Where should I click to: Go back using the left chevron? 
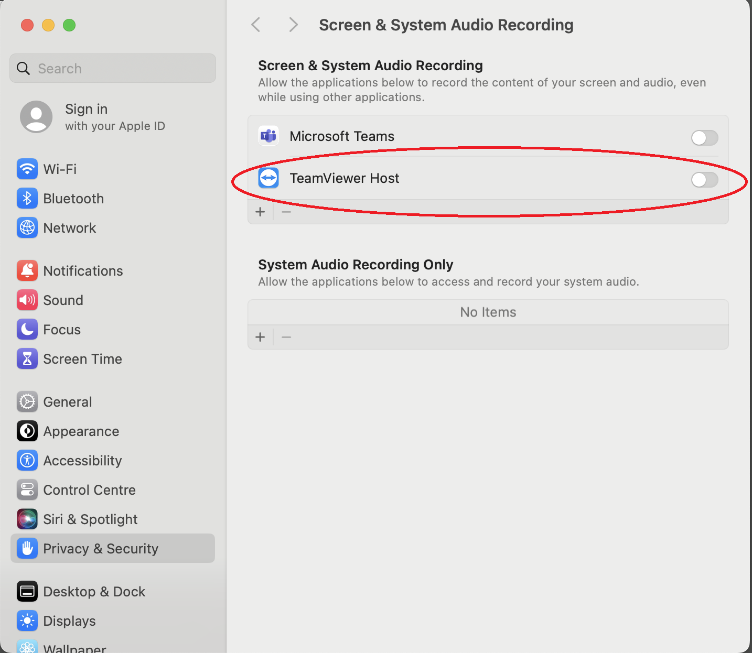[x=256, y=25]
